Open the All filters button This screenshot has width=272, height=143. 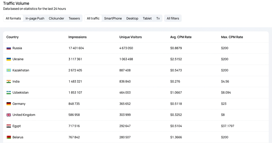point(173,18)
